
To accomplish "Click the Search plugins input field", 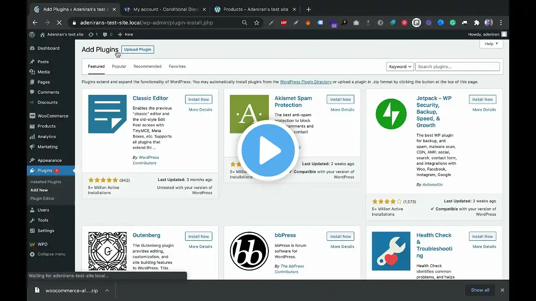I will click(x=457, y=66).
